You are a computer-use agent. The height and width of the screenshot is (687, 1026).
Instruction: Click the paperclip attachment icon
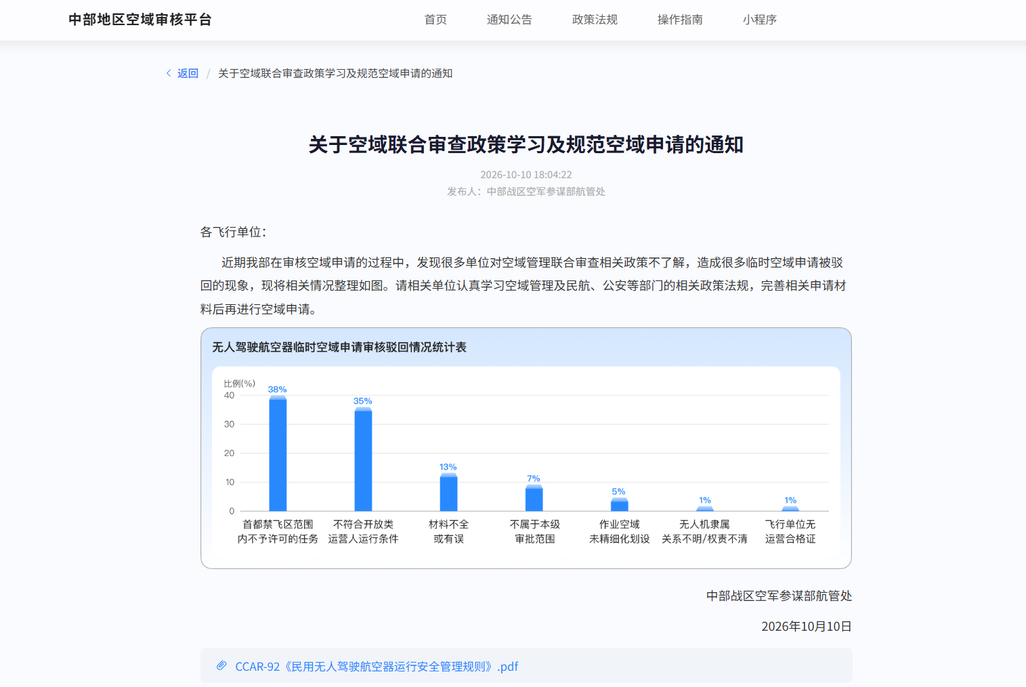(221, 665)
